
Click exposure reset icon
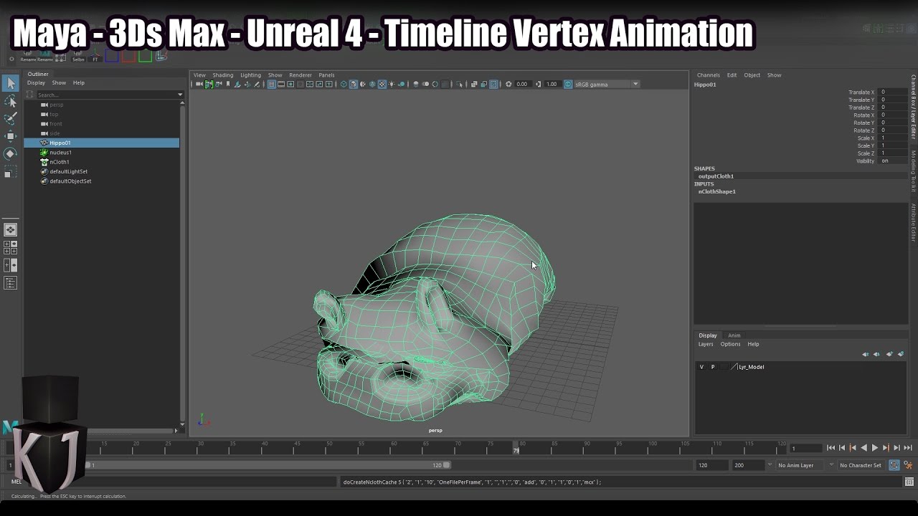coord(508,84)
